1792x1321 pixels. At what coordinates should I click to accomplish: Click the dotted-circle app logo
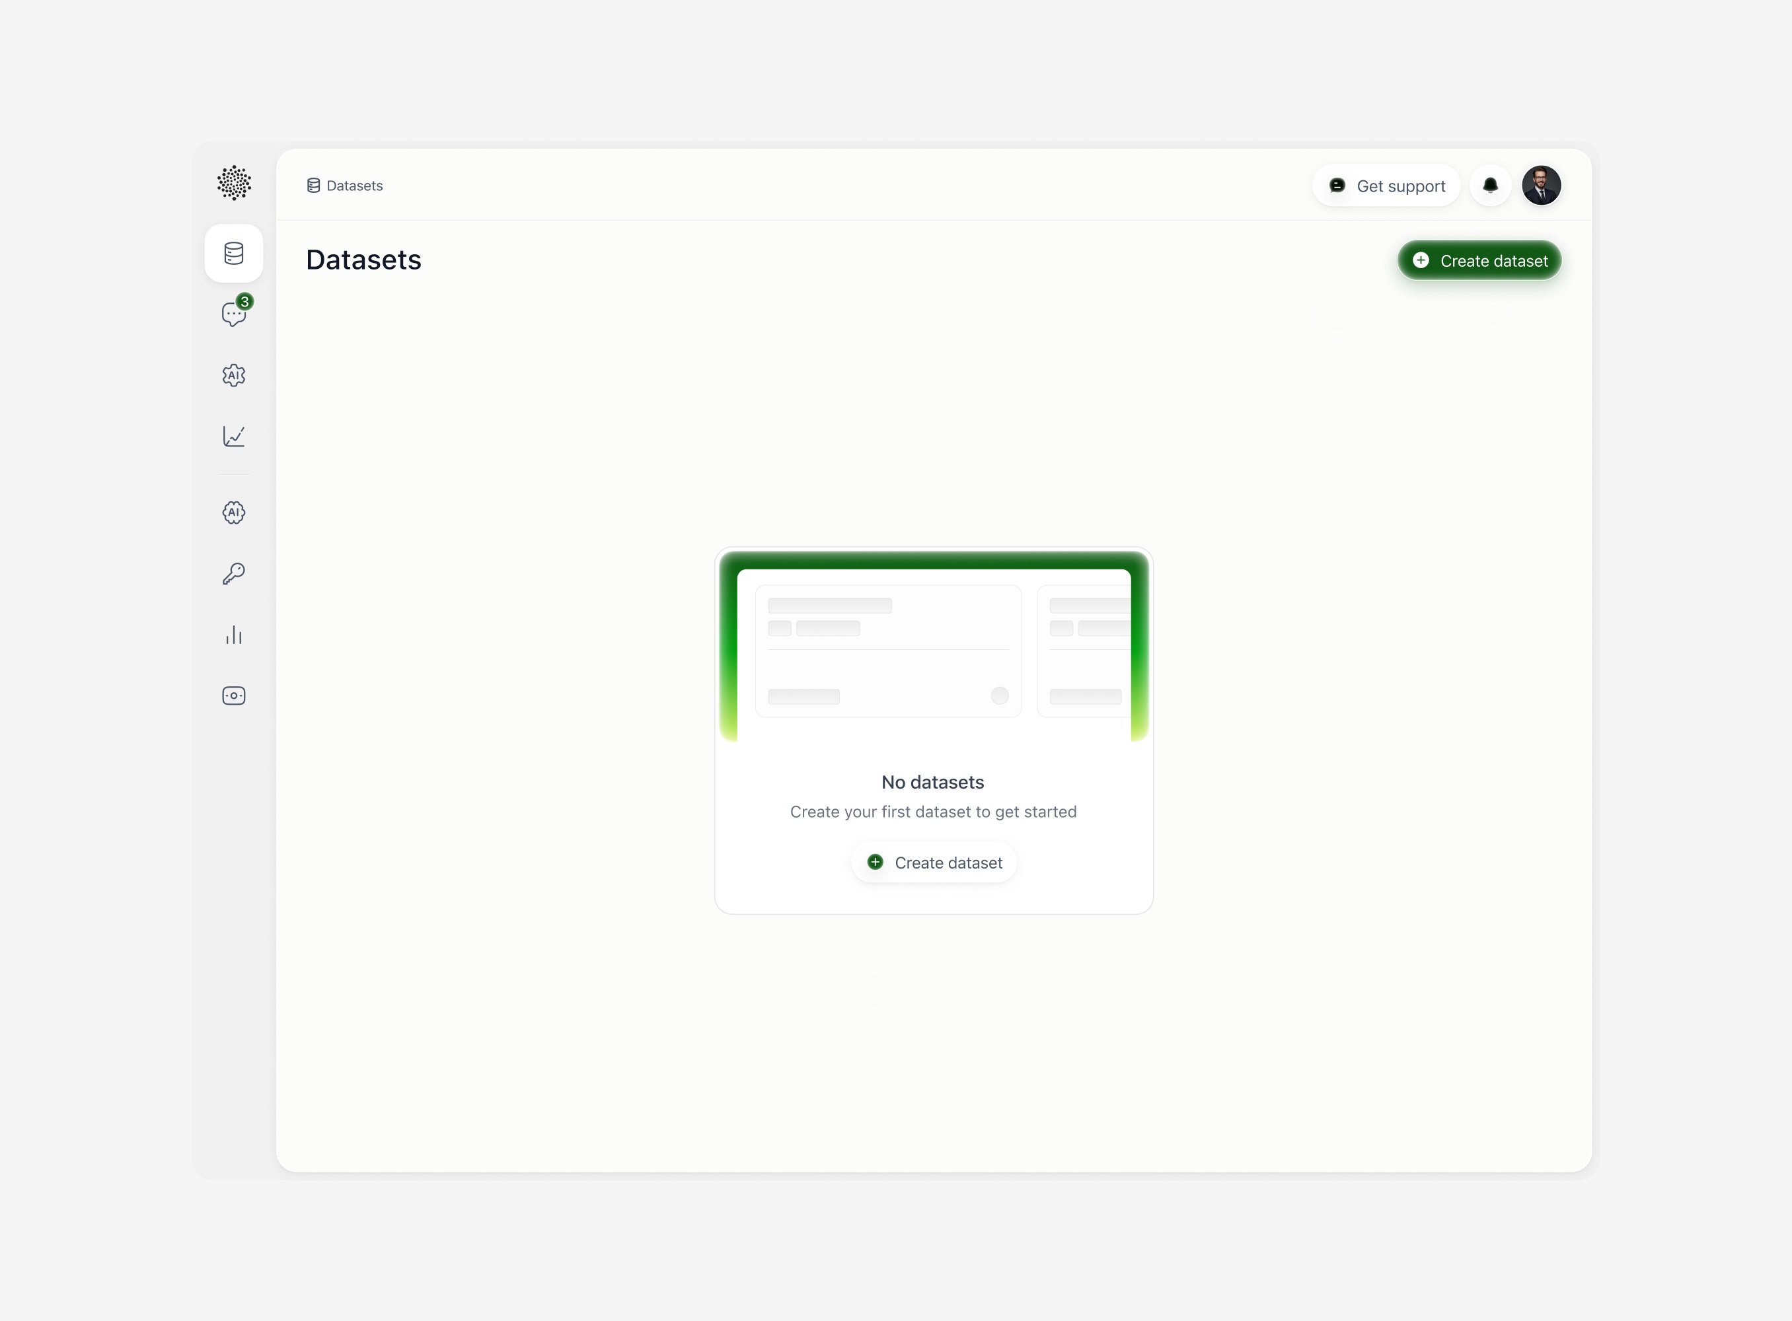pos(234,183)
